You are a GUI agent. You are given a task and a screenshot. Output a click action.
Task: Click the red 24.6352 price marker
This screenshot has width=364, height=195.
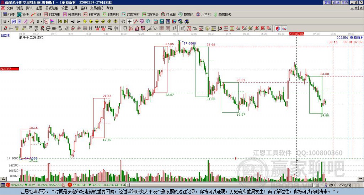point(10,69)
